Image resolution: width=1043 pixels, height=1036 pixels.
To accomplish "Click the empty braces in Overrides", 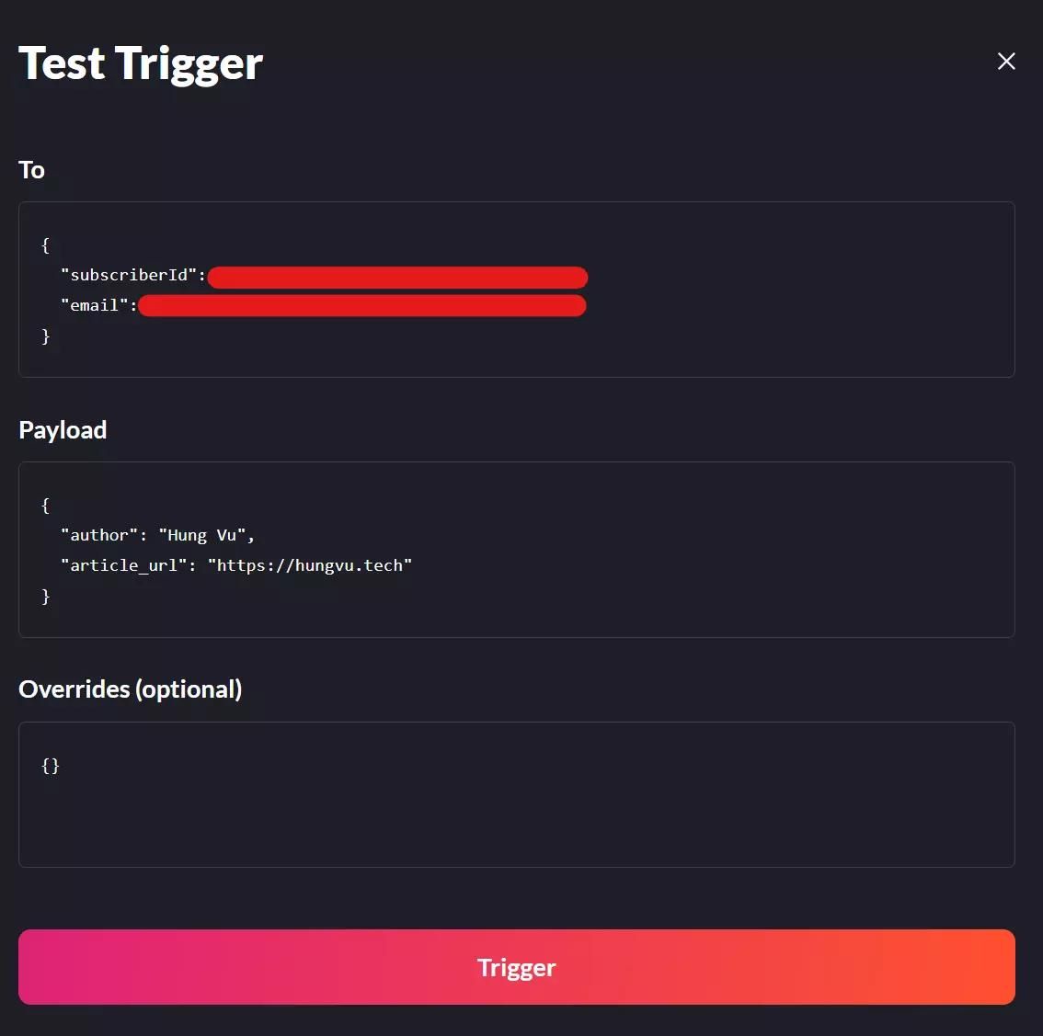I will [x=51, y=765].
